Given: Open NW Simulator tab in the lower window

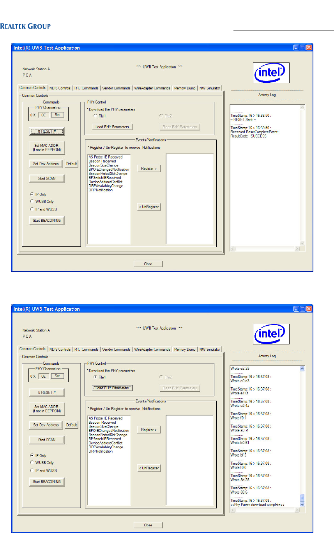Looking at the screenshot, I should coord(210,349).
